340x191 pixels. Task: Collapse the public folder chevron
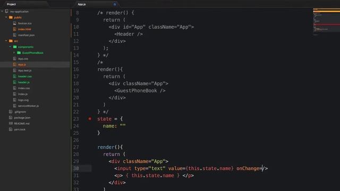(6, 18)
